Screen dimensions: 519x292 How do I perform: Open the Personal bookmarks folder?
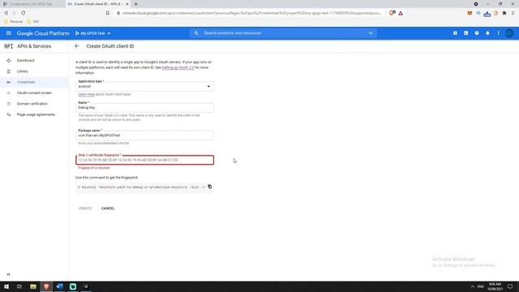[x=13, y=22]
